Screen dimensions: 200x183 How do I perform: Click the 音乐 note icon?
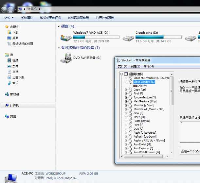[9, 83]
